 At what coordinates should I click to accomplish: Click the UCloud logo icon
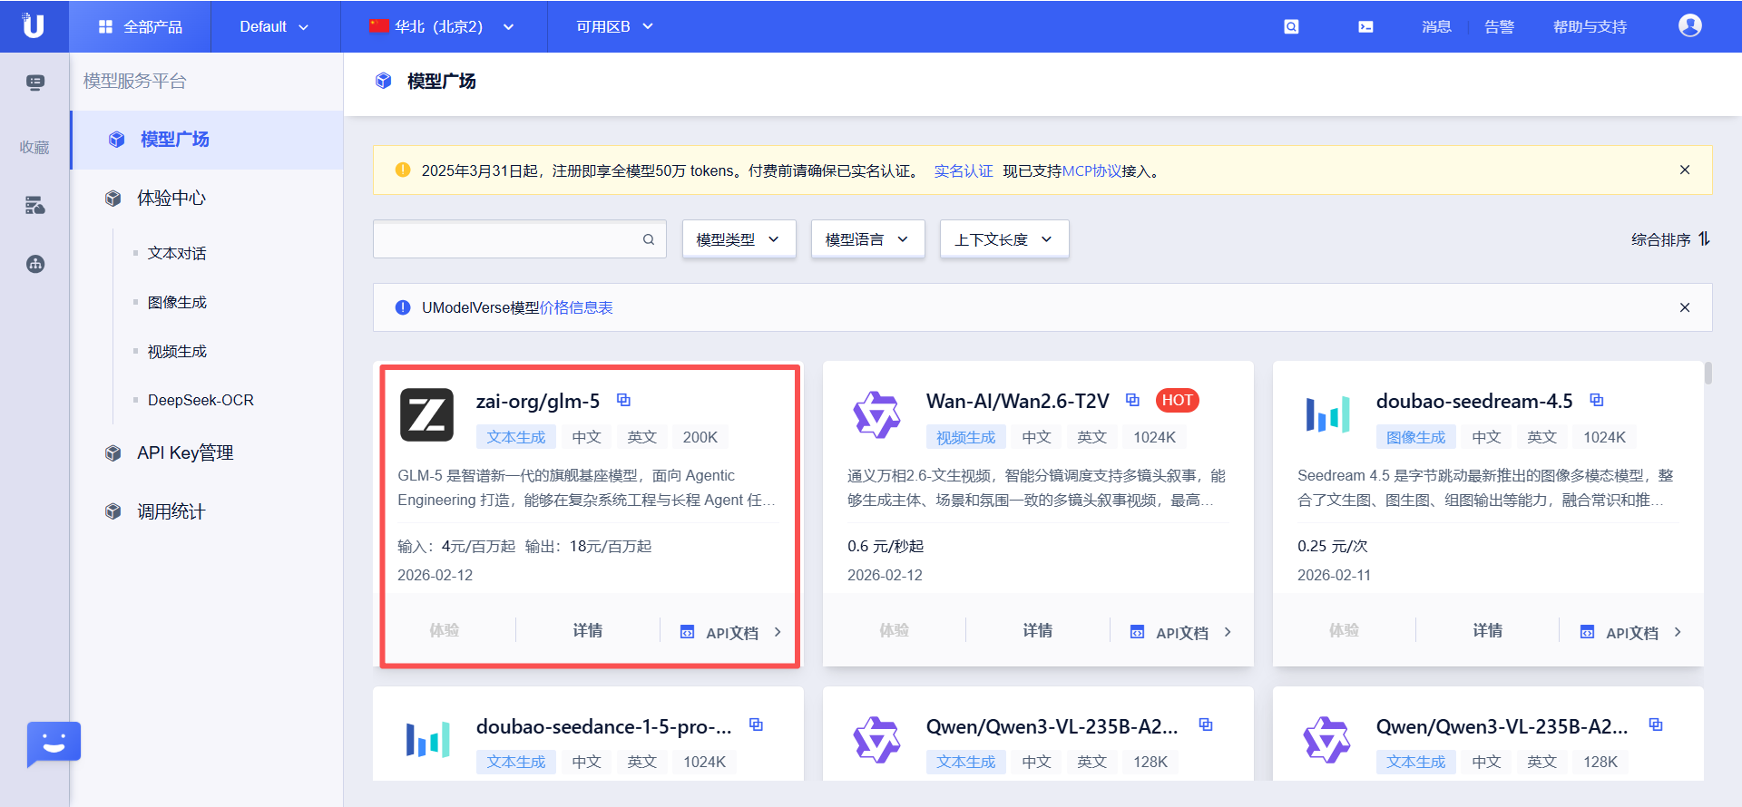coord(34,25)
